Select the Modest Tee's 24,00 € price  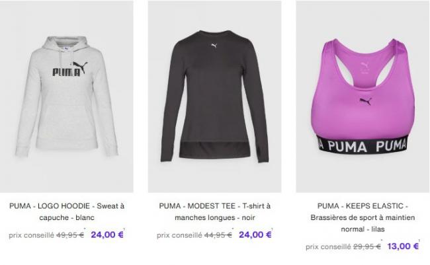255,235
